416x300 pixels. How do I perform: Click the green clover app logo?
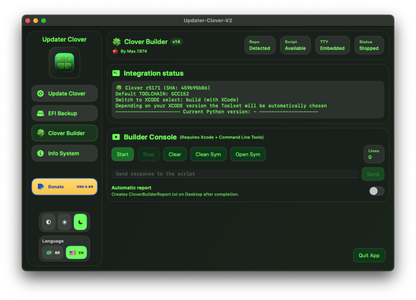click(x=64, y=62)
